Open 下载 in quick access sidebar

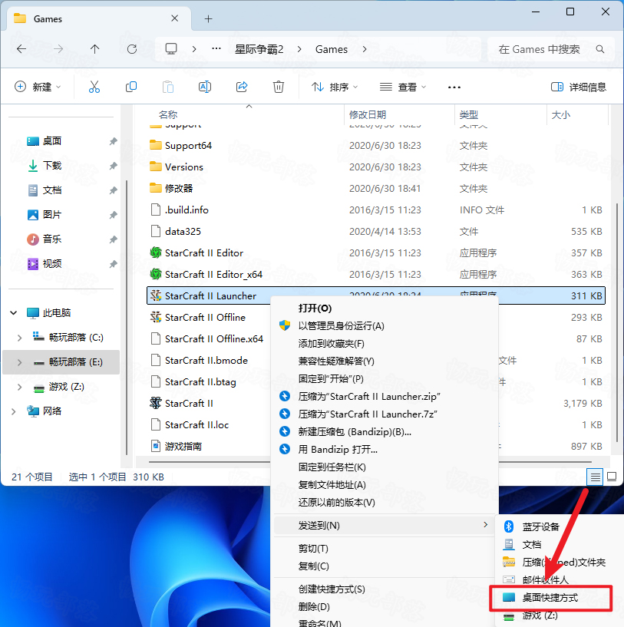click(52, 166)
